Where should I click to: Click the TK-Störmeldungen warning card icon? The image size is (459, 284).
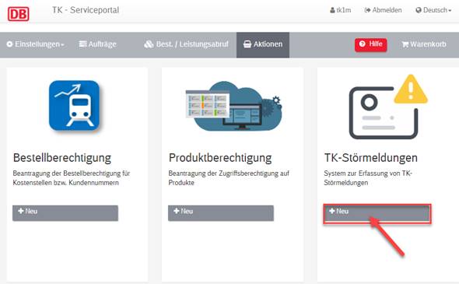(x=388, y=107)
